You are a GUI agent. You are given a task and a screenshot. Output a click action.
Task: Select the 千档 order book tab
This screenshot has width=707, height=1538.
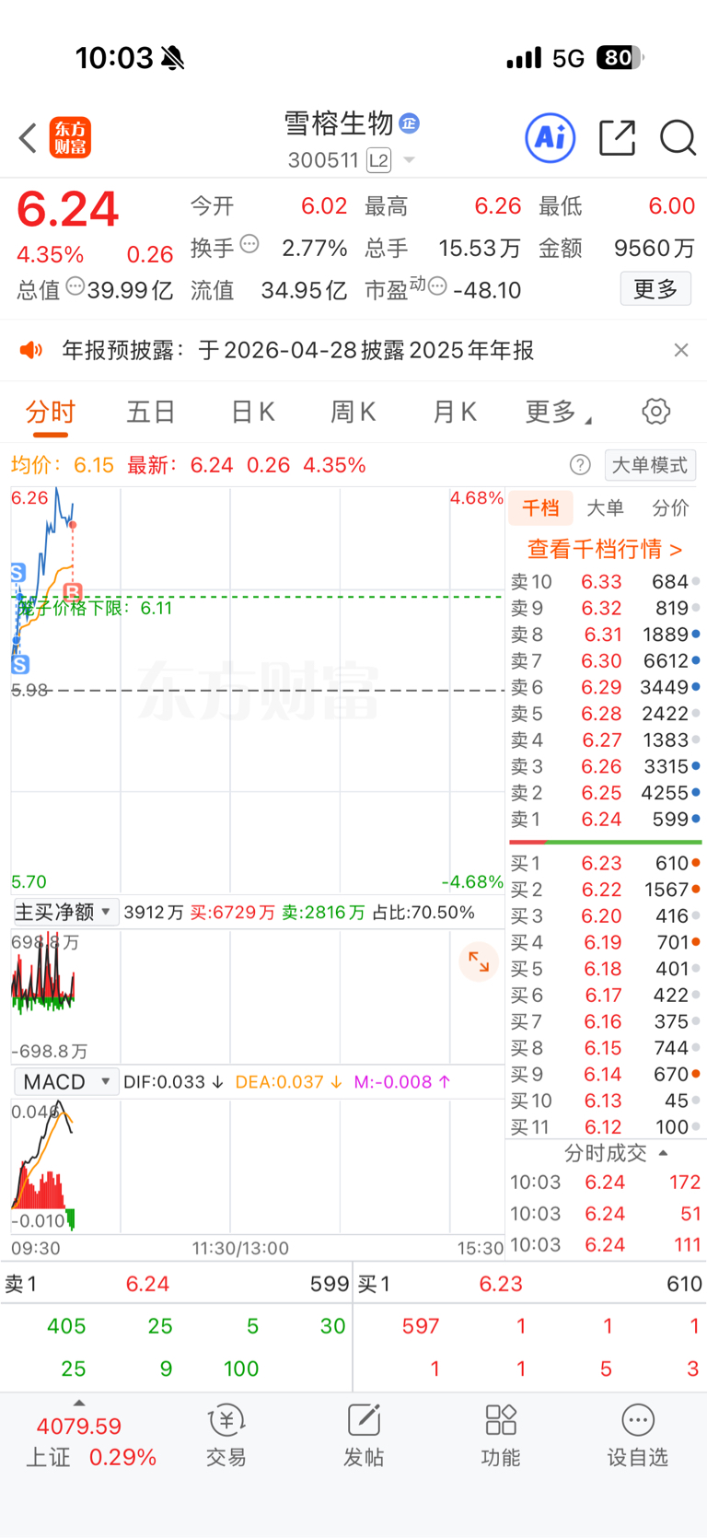540,507
